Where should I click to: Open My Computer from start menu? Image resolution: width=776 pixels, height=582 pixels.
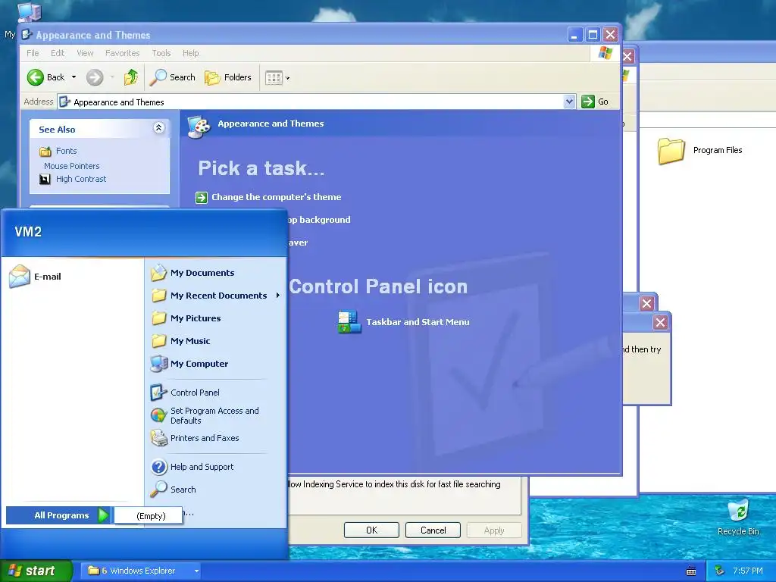pos(199,364)
